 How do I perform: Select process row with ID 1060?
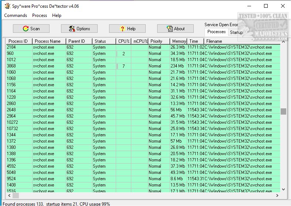[143, 72]
